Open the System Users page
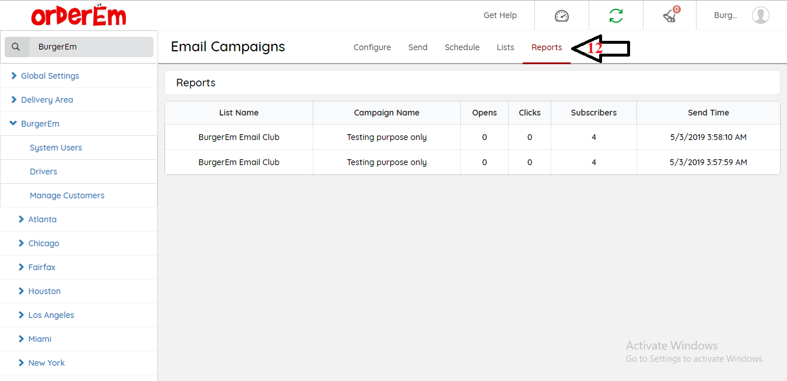 56,148
